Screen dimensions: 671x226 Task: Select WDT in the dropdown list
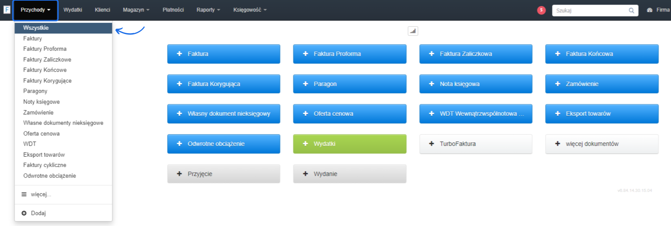[63, 144]
